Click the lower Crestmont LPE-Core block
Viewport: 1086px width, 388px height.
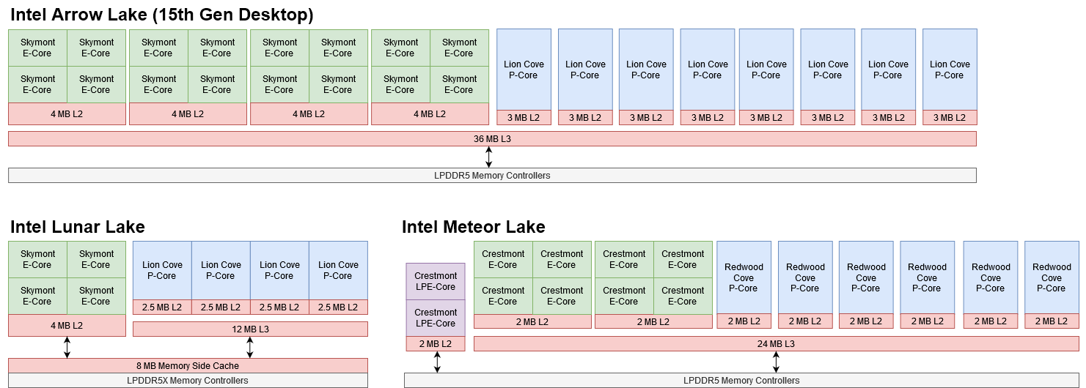(436, 318)
